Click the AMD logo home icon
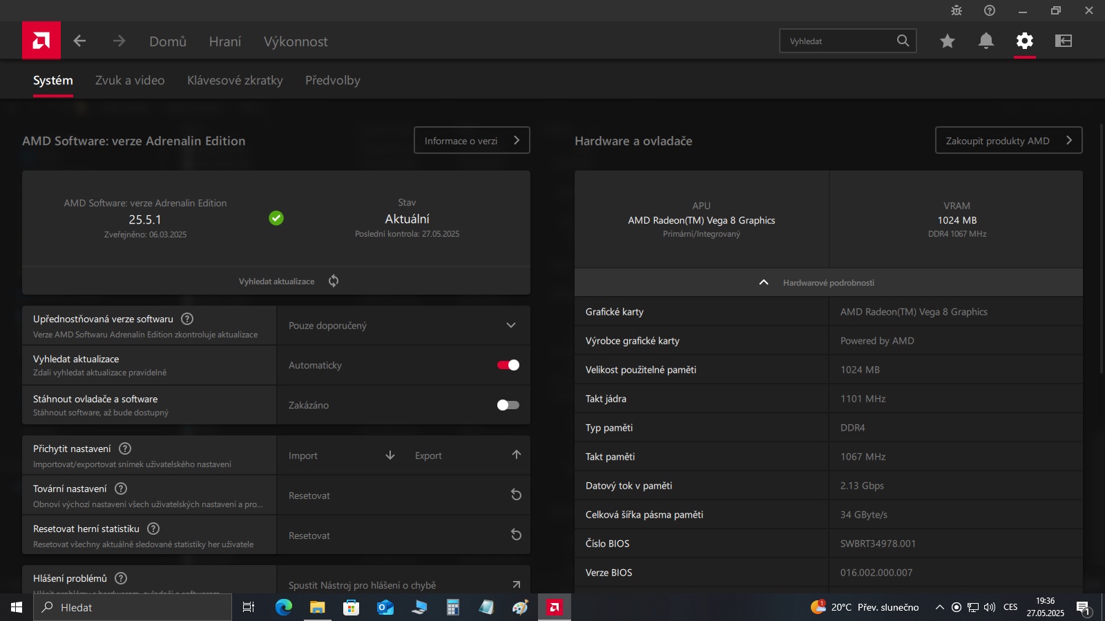Screen dimensions: 1105x621 (41, 40)
